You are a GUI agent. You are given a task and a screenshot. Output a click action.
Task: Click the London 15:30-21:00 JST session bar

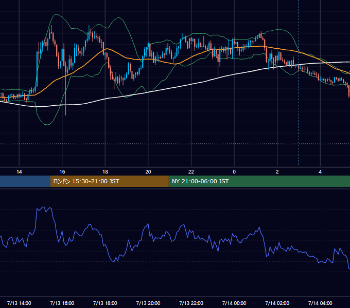(109, 181)
